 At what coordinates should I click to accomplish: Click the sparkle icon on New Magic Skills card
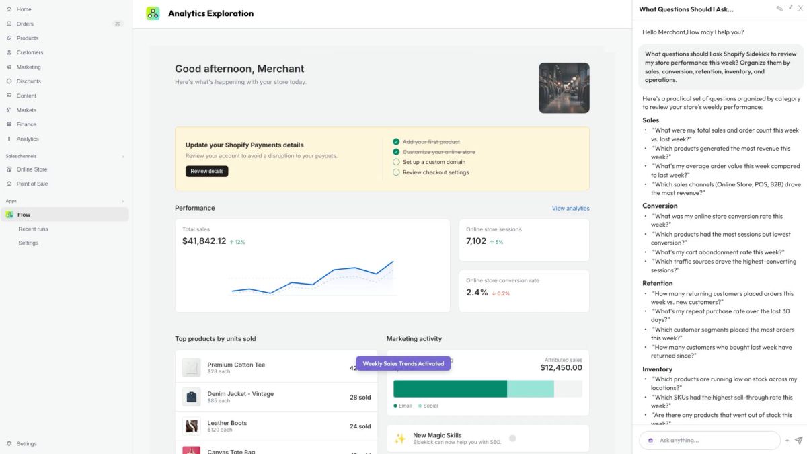coord(400,439)
